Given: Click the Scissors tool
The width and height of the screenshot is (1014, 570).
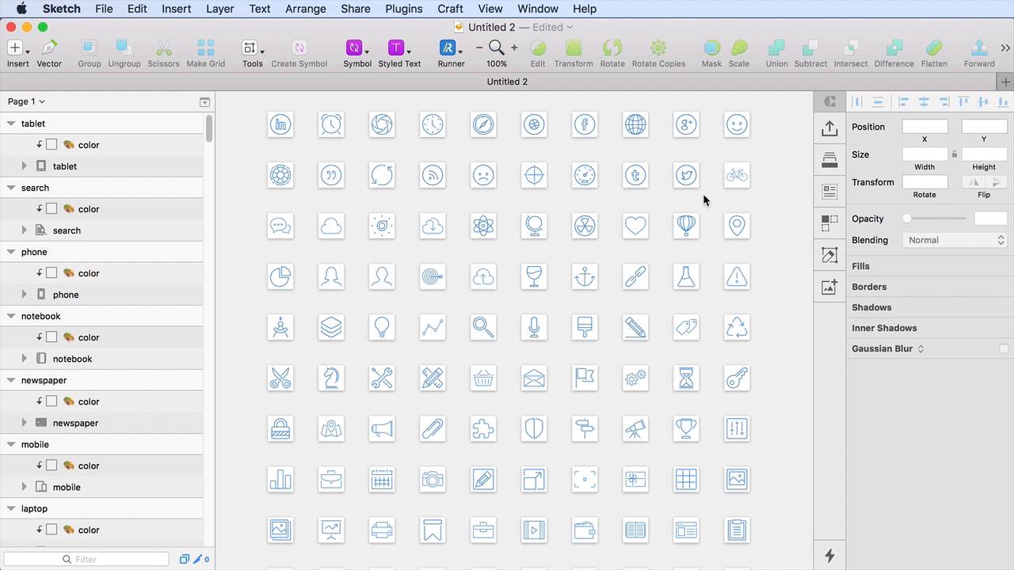Looking at the screenshot, I should coord(163,53).
